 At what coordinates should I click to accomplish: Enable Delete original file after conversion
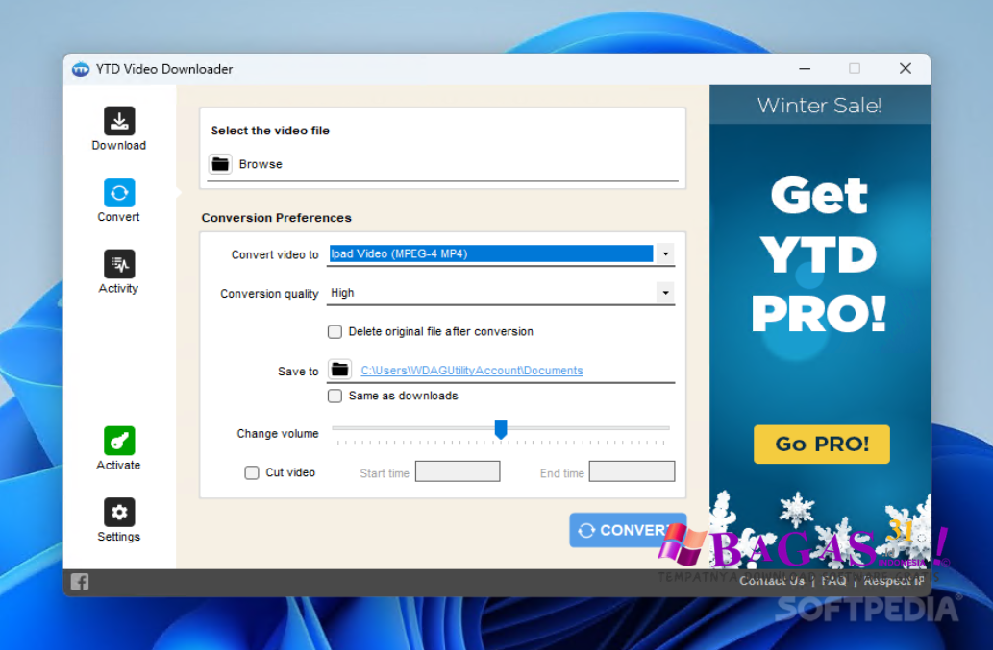coord(335,332)
